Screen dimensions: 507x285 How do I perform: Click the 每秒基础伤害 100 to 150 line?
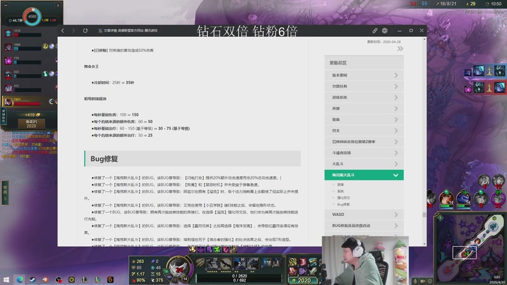[x=115, y=115]
